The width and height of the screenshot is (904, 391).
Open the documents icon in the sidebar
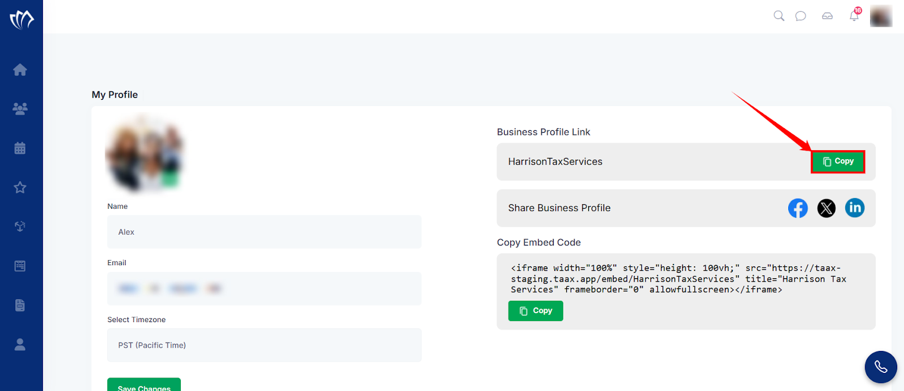click(x=20, y=305)
